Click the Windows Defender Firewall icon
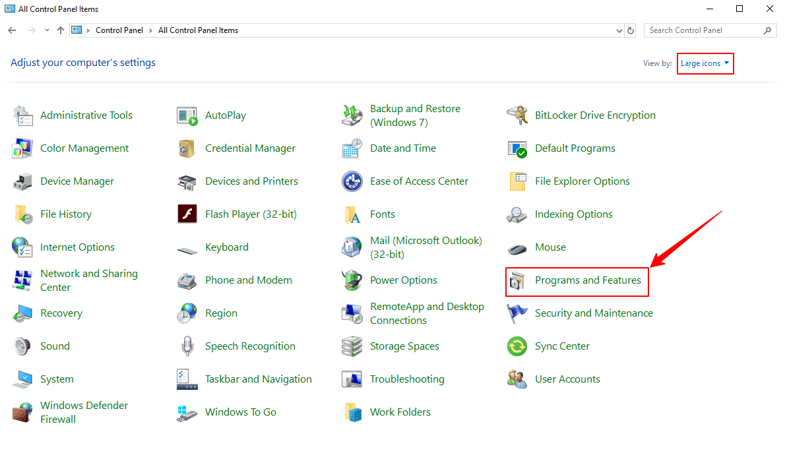This screenshot has height=469, width=785. 22,412
